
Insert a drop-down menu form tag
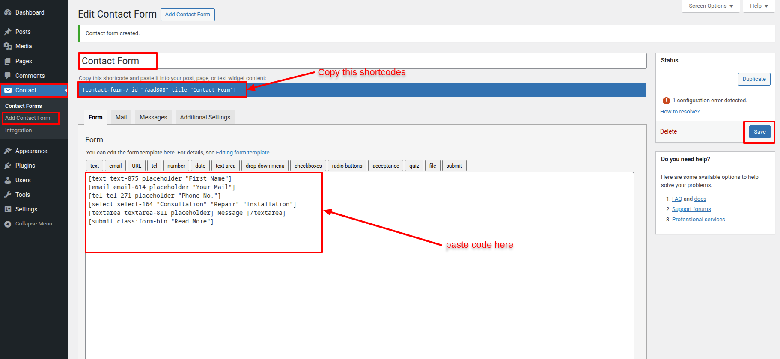click(265, 166)
